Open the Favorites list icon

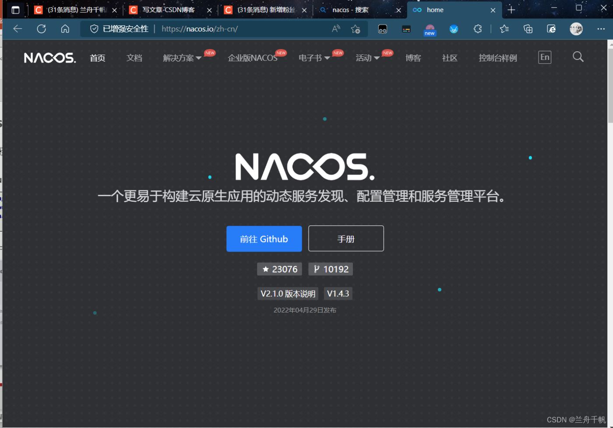[x=504, y=29]
